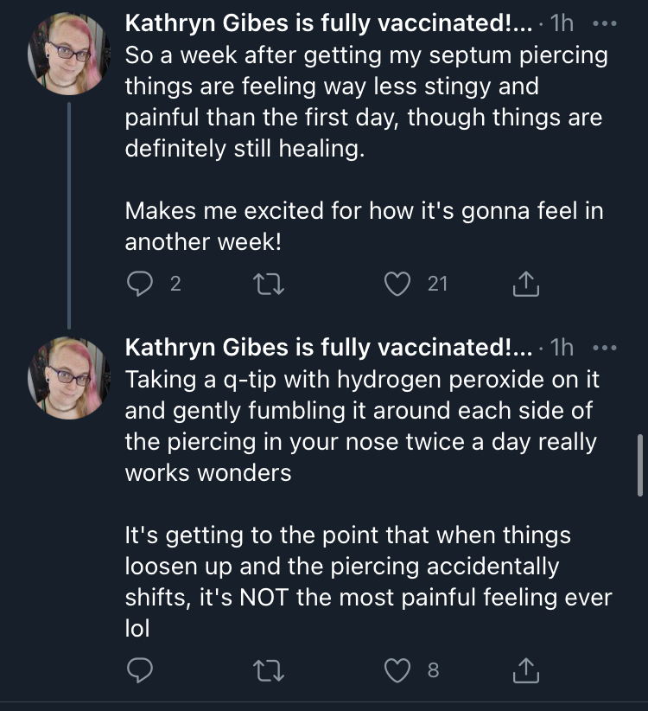Retweet the hydrogen peroxide q-tip tweet
648x711 pixels.
[269, 670]
